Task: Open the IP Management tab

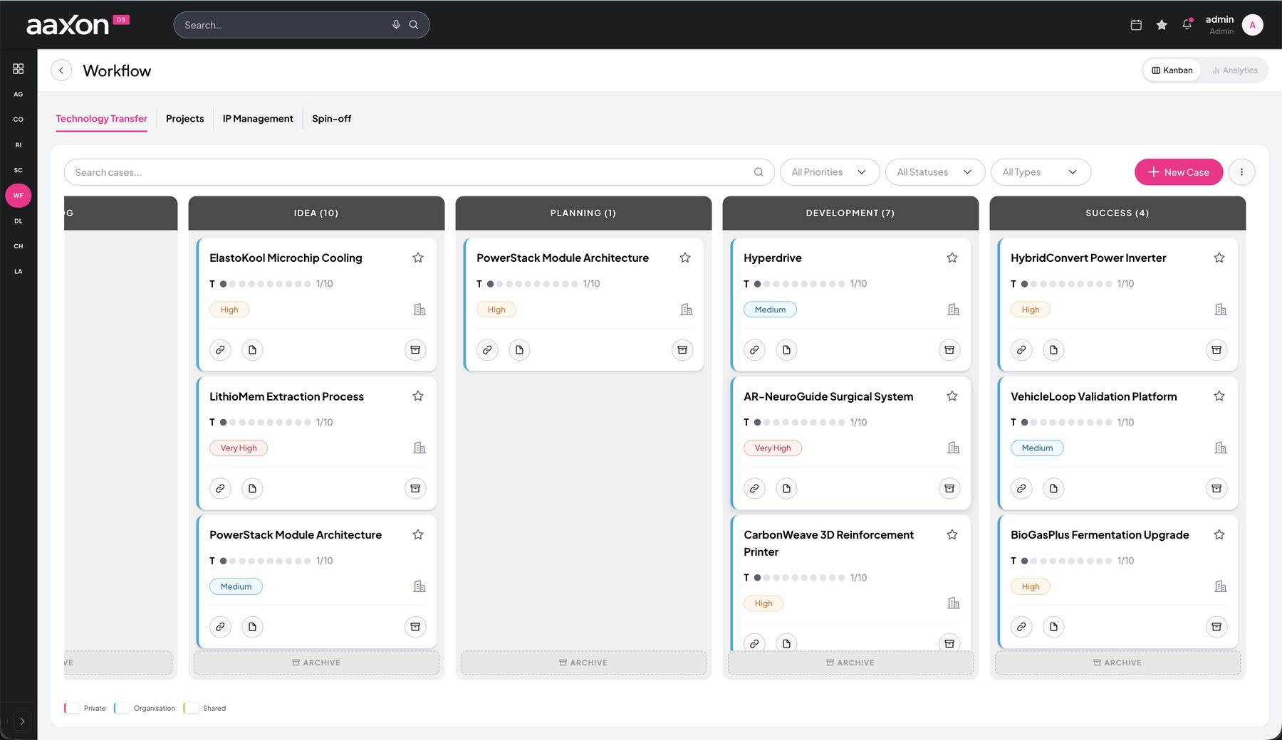Action: [x=258, y=119]
